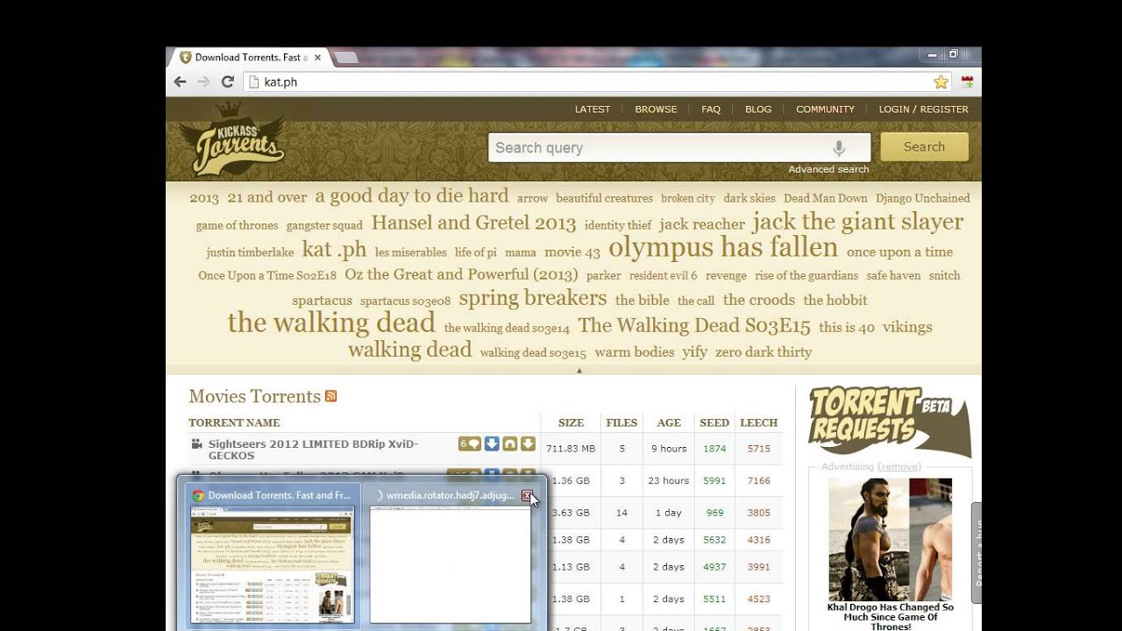Sort by AGE column header
The image size is (1122, 631).
click(669, 422)
